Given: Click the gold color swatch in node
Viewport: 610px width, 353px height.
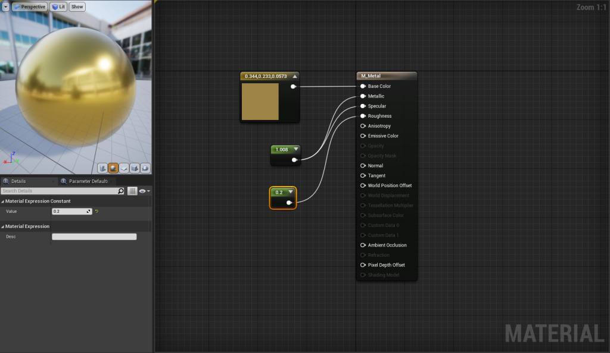Looking at the screenshot, I should [x=260, y=102].
